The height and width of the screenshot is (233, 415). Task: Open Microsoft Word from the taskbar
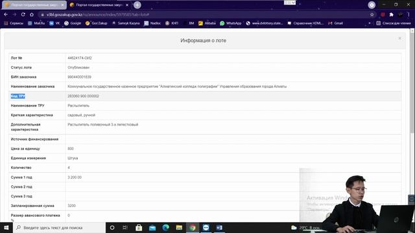pos(219,227)
